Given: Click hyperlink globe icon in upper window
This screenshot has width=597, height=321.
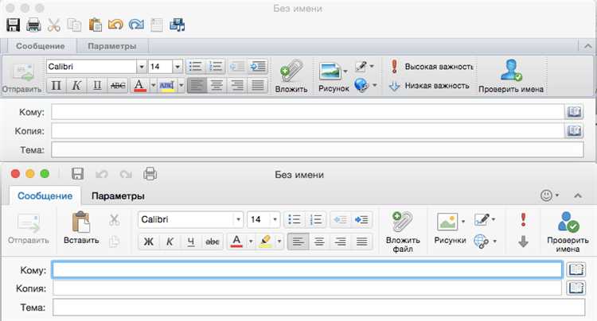Looking at the screenshot, I should pos(361,85).
